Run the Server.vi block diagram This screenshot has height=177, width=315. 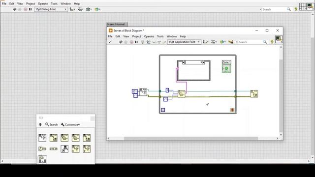tap(121, 42)
